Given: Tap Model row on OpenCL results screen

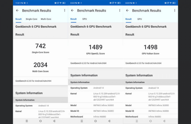Looking at the screenshot, I should (95, 105).
